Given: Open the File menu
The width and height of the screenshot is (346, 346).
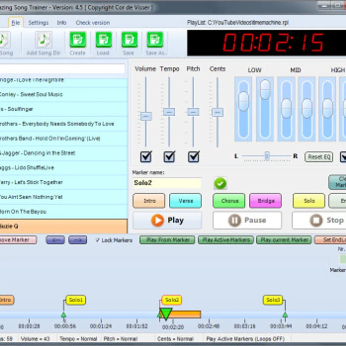Looking at the screenshot, I should point(16,23).
